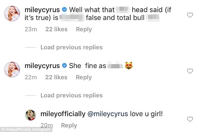Open mileycyrus username on the top comment
Image resolution: width=204 pixels, height=132 pixels.
click(x=42, y=10)
